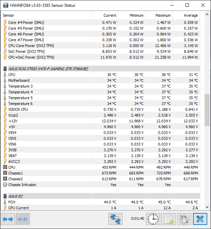Close sensor status with the blue X button
The height and width of the screenshot is (229, 211).
(x=200, y=219)
